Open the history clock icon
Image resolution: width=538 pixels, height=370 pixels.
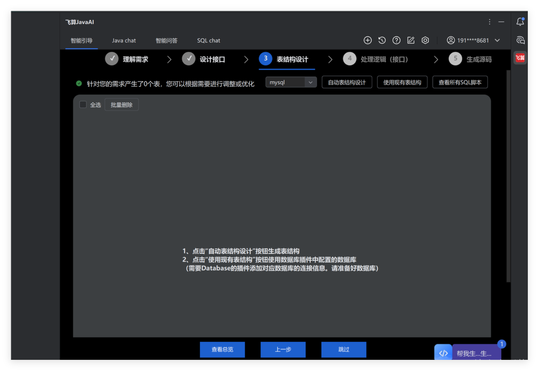(x=382, y=40)
